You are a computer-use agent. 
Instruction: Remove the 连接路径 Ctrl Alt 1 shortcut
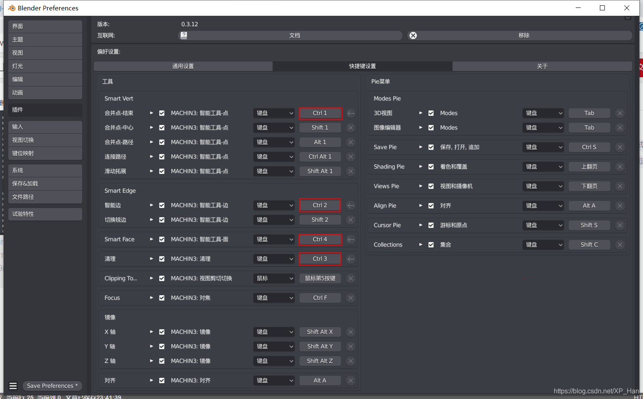click(351, 157)
